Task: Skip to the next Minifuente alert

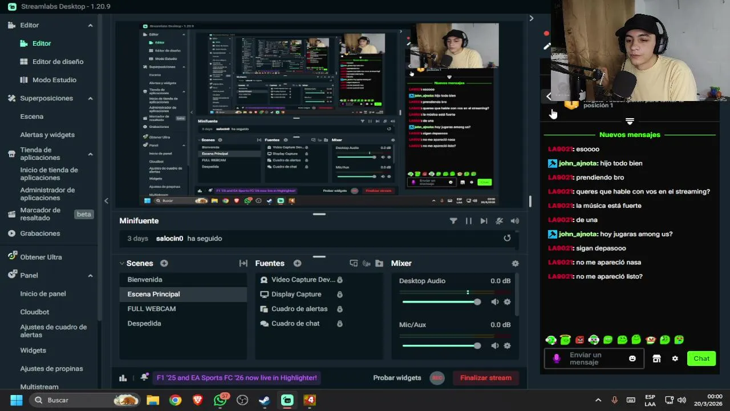Action: [484, 221]
